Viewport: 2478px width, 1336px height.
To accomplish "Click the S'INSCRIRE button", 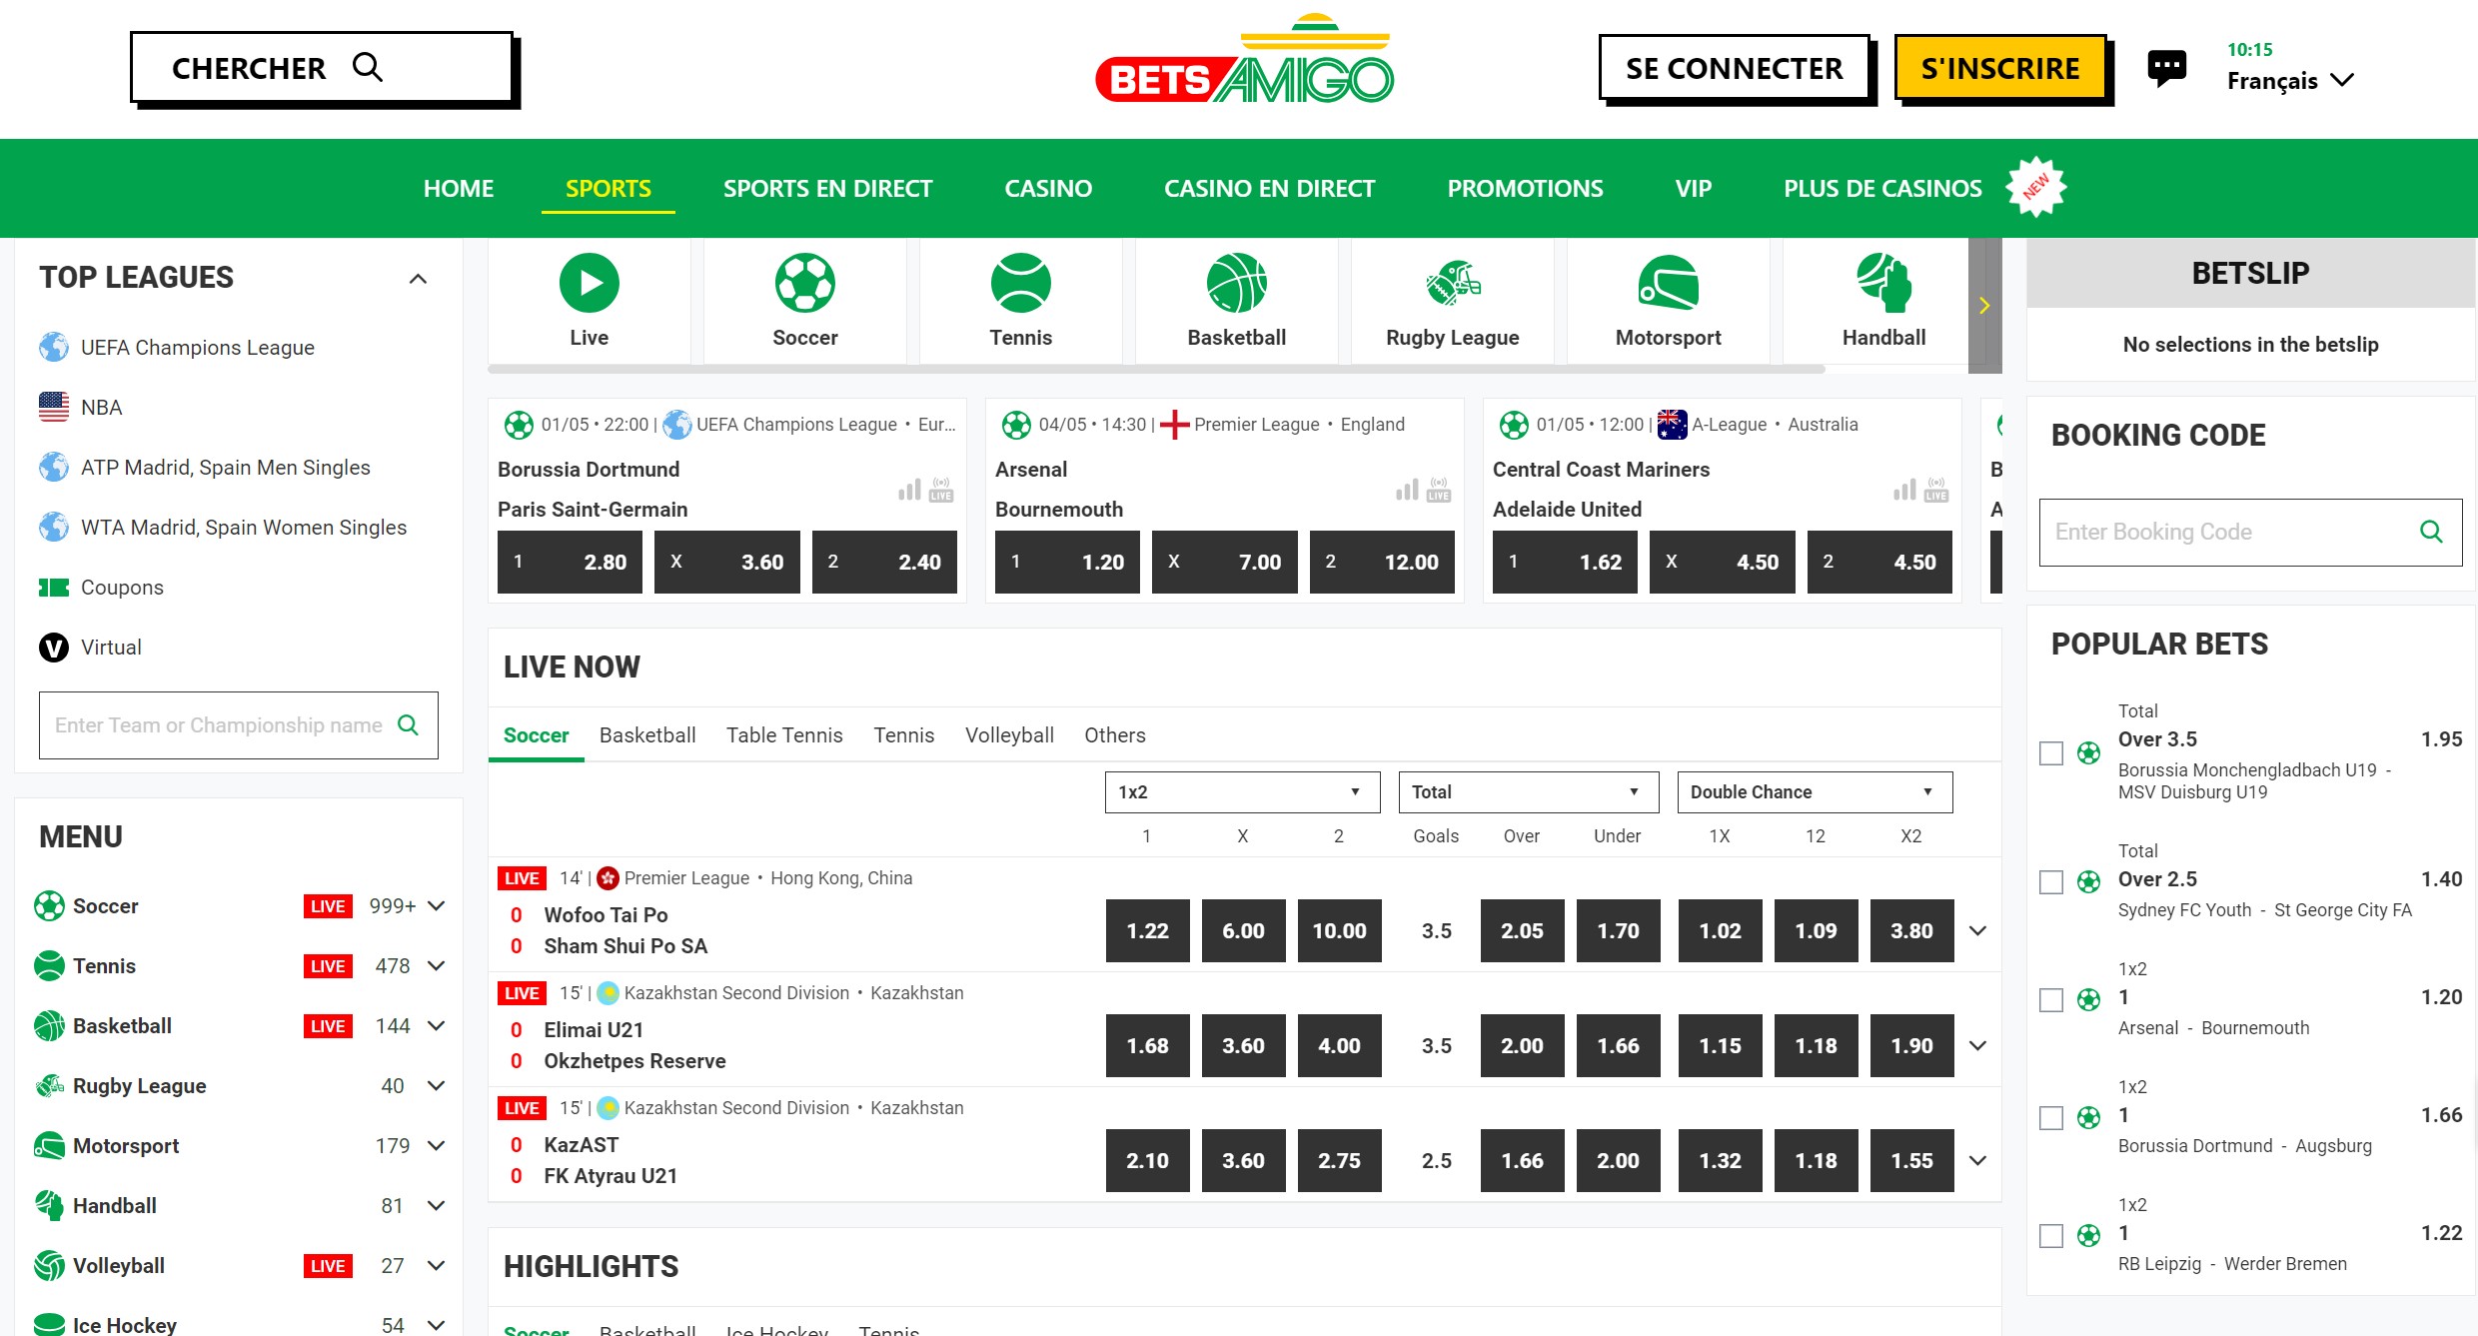I will tap(2000, 68).
